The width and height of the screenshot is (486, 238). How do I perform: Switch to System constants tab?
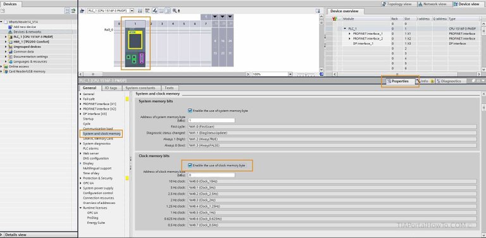[x=140, y=88]
